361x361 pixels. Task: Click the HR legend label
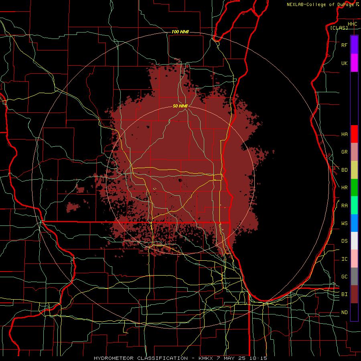(x=344, y=188)
